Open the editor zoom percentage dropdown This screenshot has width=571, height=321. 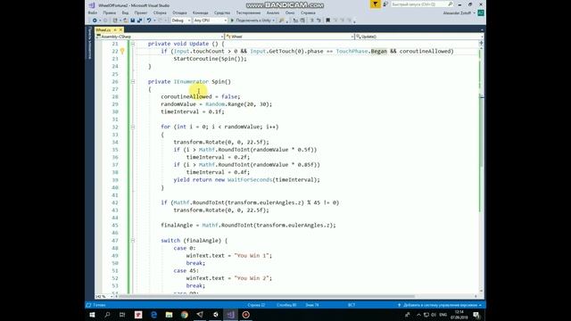pyautogui.click(x=104, y=297)
